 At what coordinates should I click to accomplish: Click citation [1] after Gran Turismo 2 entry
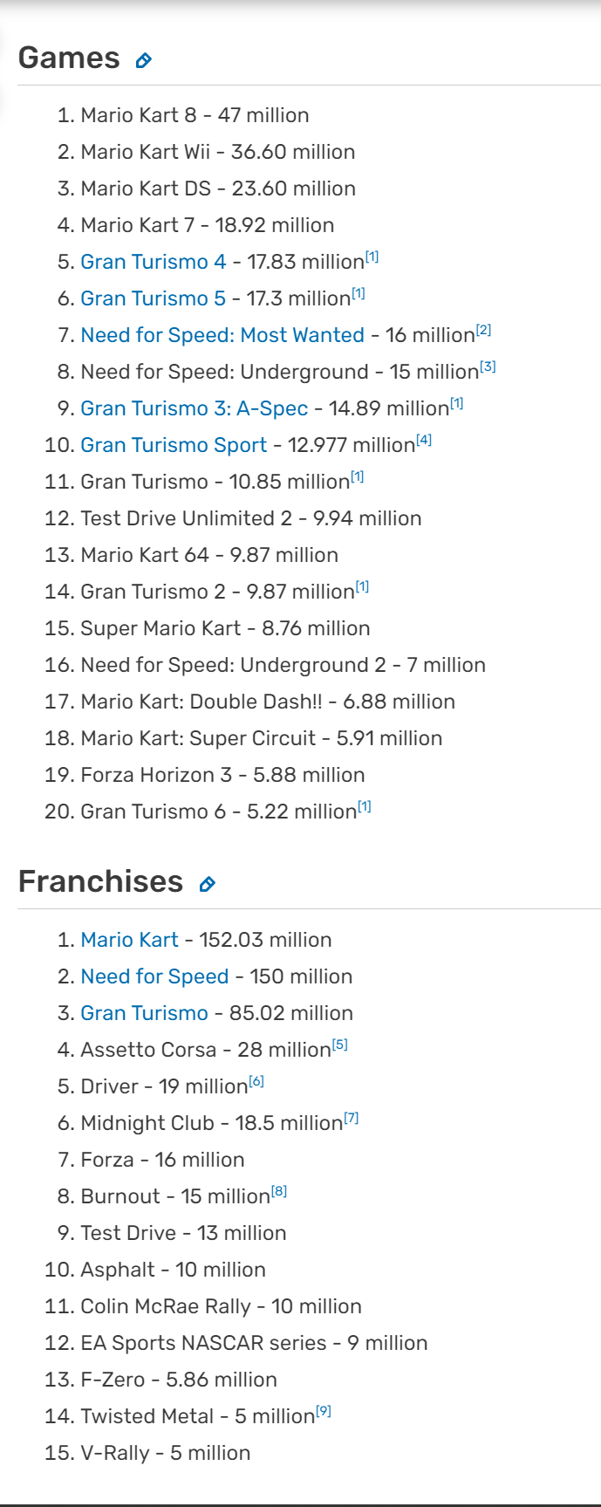point(362,586)
